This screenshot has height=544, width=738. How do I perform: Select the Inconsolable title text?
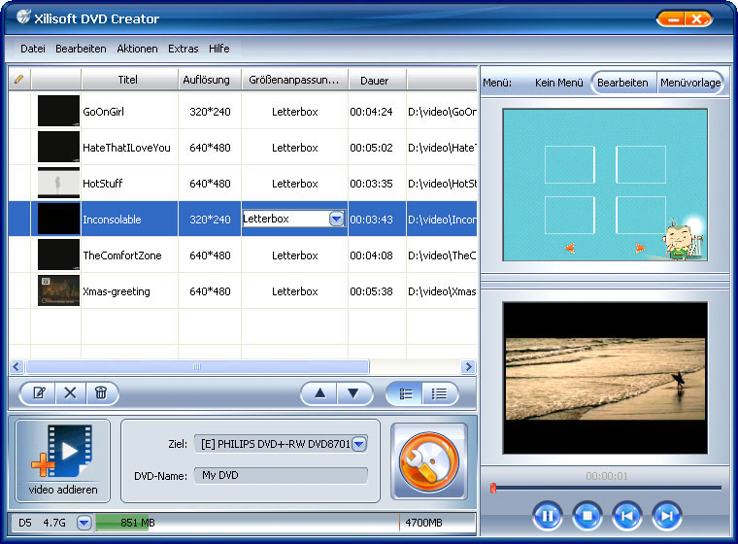[x=112, y=220]
